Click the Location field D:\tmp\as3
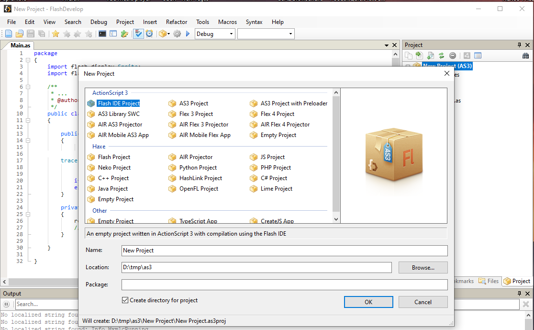Viewport: 534px width, 330px height. coord(256,267)
